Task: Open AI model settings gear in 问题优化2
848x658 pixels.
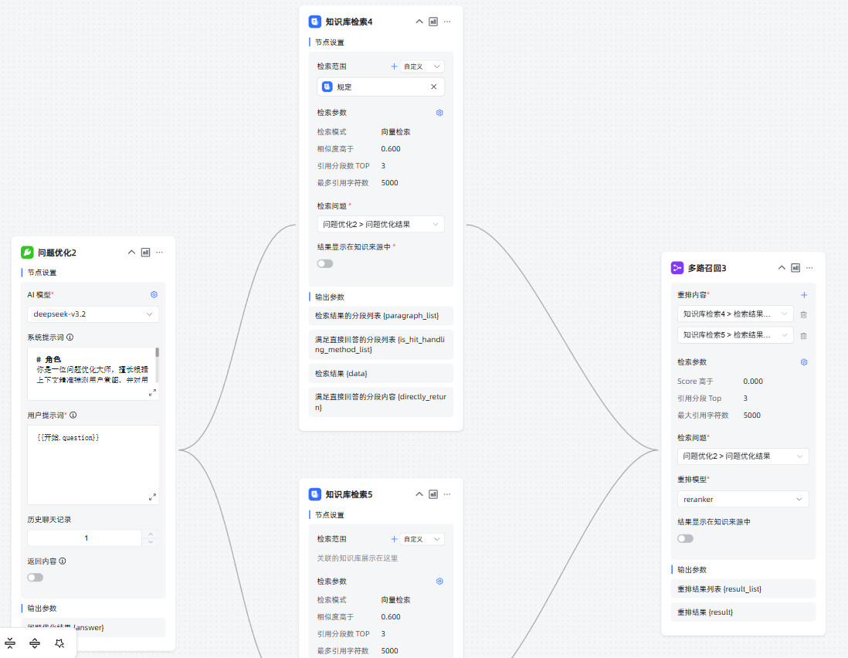Action: point(154,294)
